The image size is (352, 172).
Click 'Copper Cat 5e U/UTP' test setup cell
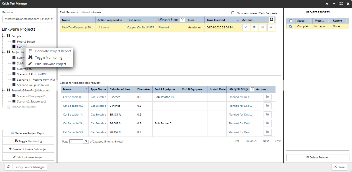[x=141, y=28]
